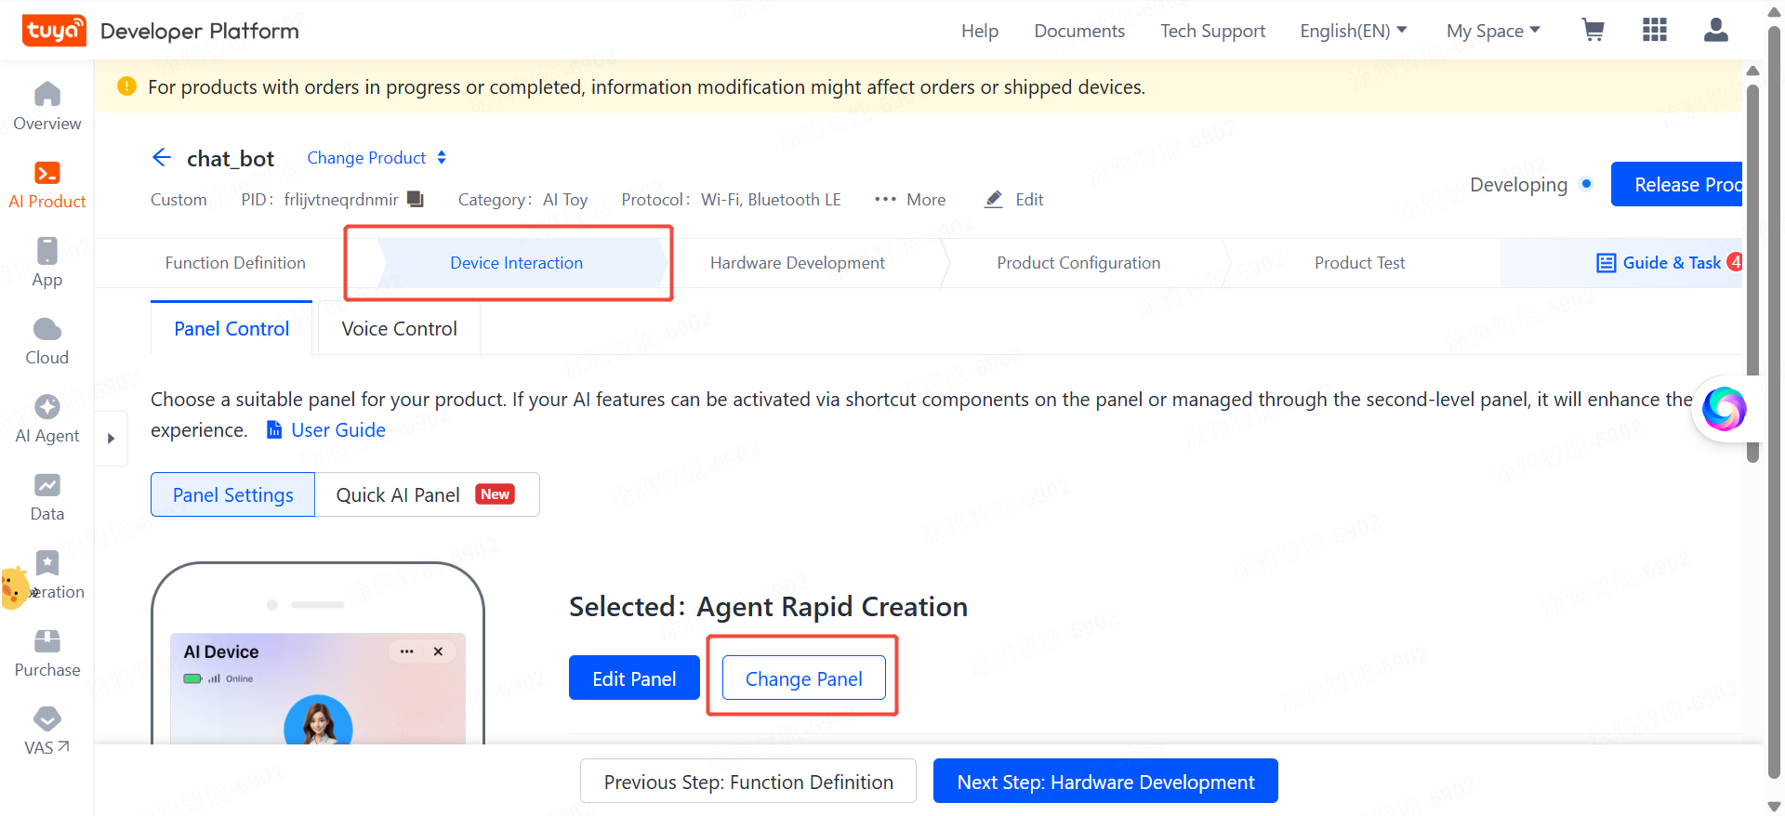Image resolution: width=1785 pixels, height=816 pixels.
Task: Switch to Voice Control tab
Action: [x=399, y=328]
